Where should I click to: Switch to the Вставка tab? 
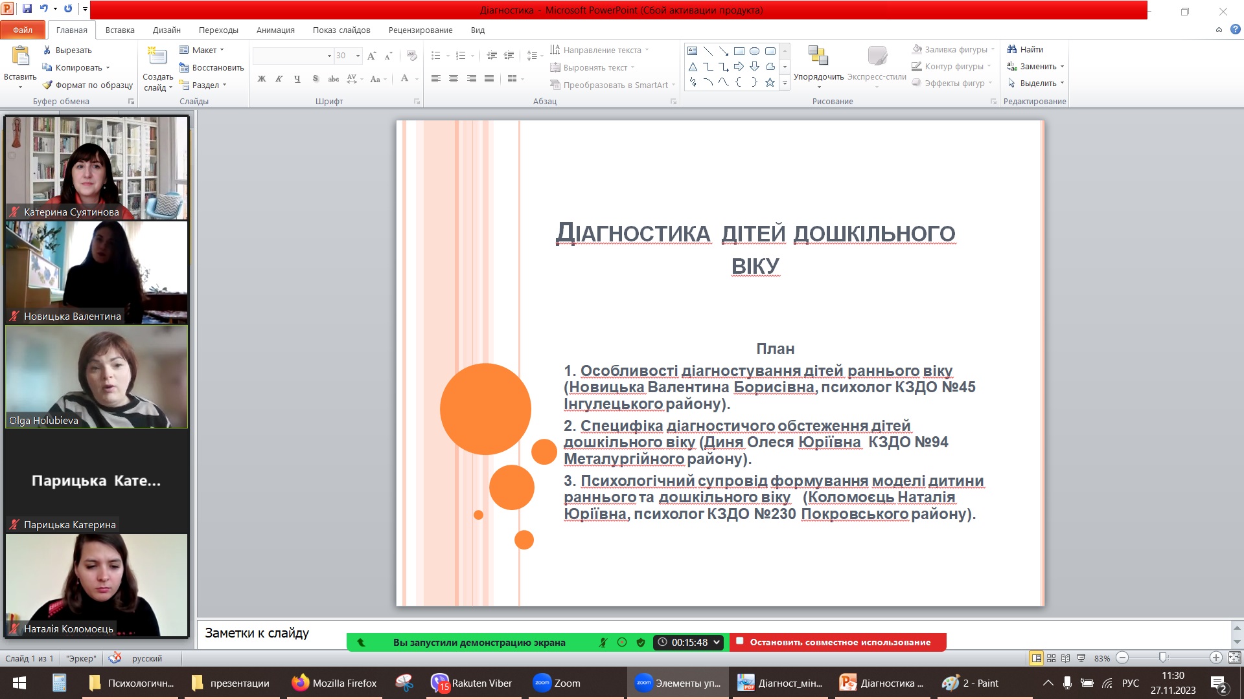point(120,30)
